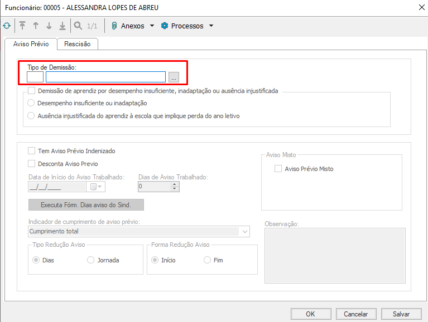The height and width of the screenshot is (322, 428).
Task: Increase Dias de Aviso Trabalhado spinner
Action: coord(175,184)
